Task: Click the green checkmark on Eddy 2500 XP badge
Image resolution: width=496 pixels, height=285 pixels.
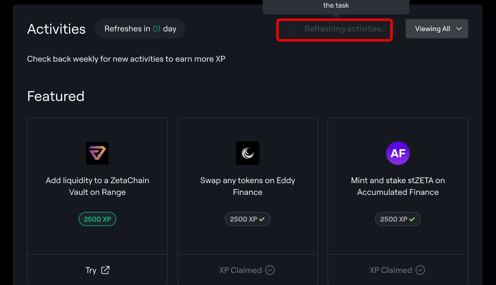Action: (x=262, y=219)
